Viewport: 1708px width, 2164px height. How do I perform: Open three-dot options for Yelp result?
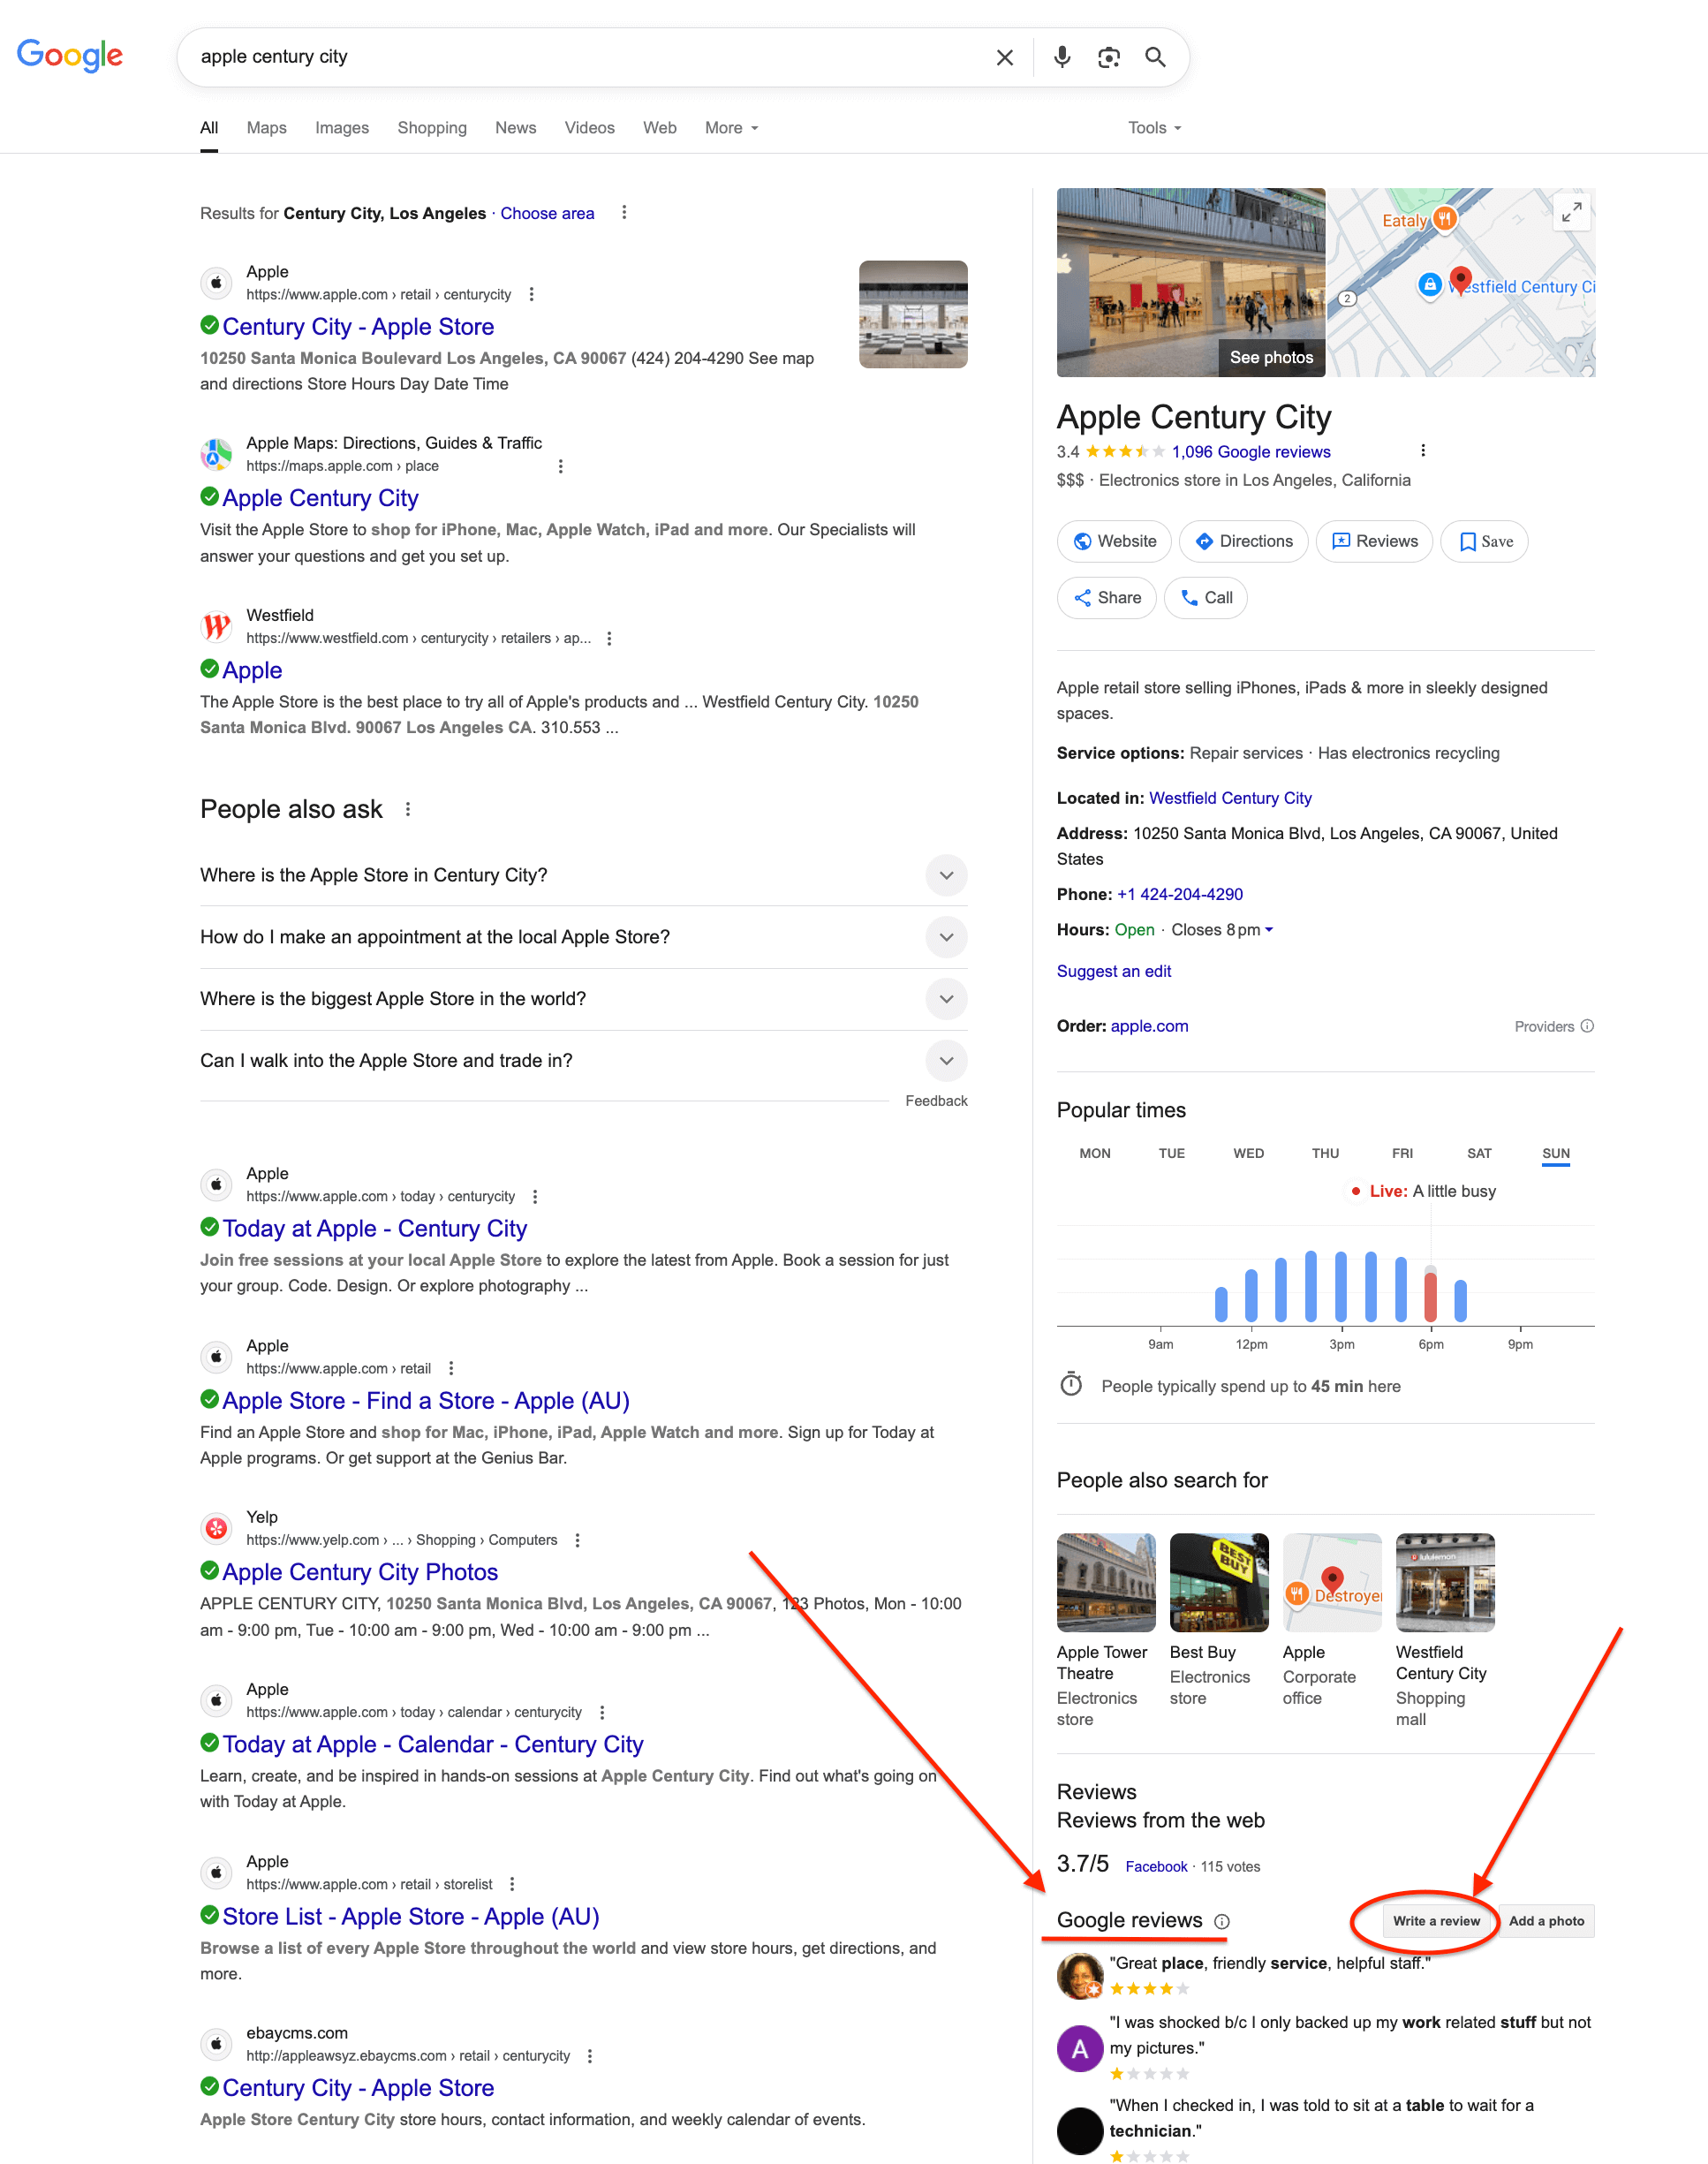[x=577, y=1540]
